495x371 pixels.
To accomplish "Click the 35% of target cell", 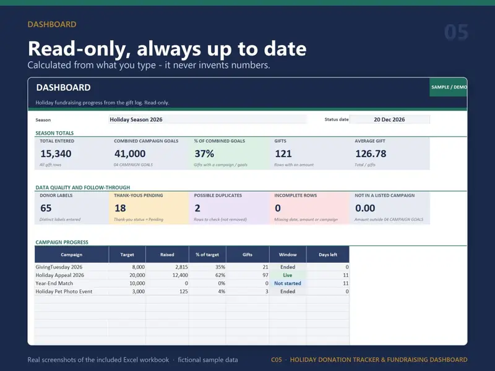I will [207, 267].
